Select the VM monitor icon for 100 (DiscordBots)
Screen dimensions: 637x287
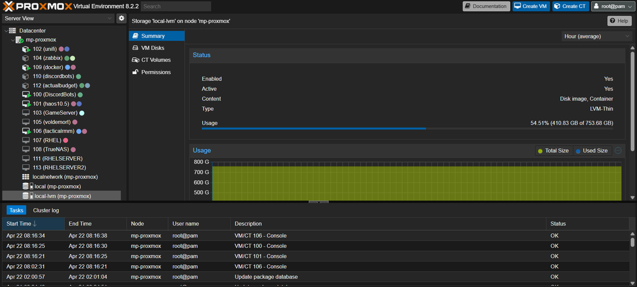pyautogui.click(x=26, y=95)
